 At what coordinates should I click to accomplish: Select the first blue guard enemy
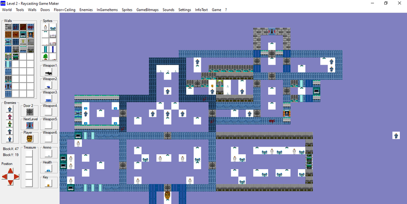tap(10, 109)
